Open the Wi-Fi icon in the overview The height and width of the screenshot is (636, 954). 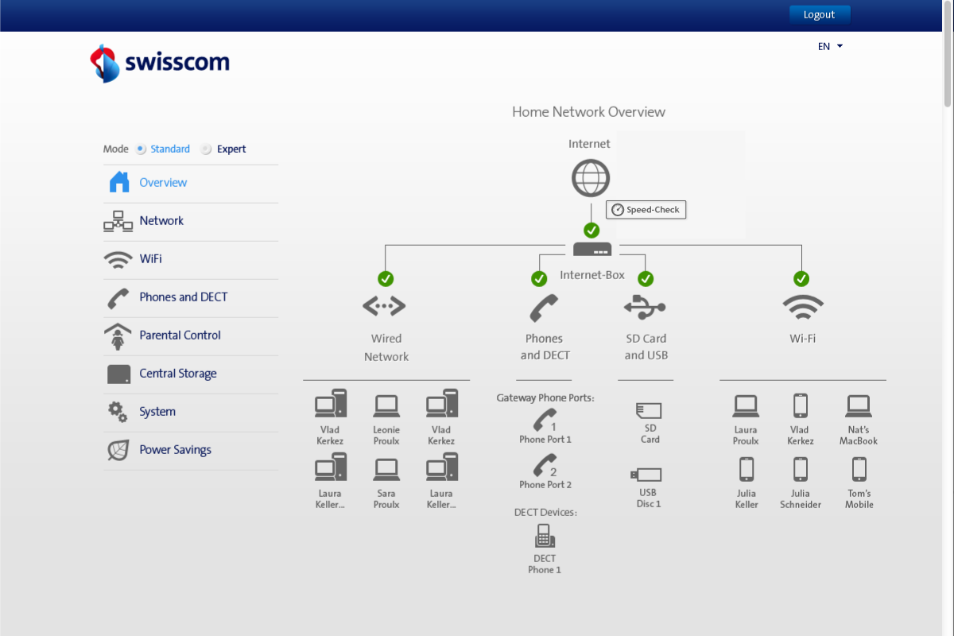tap(802, 306)
